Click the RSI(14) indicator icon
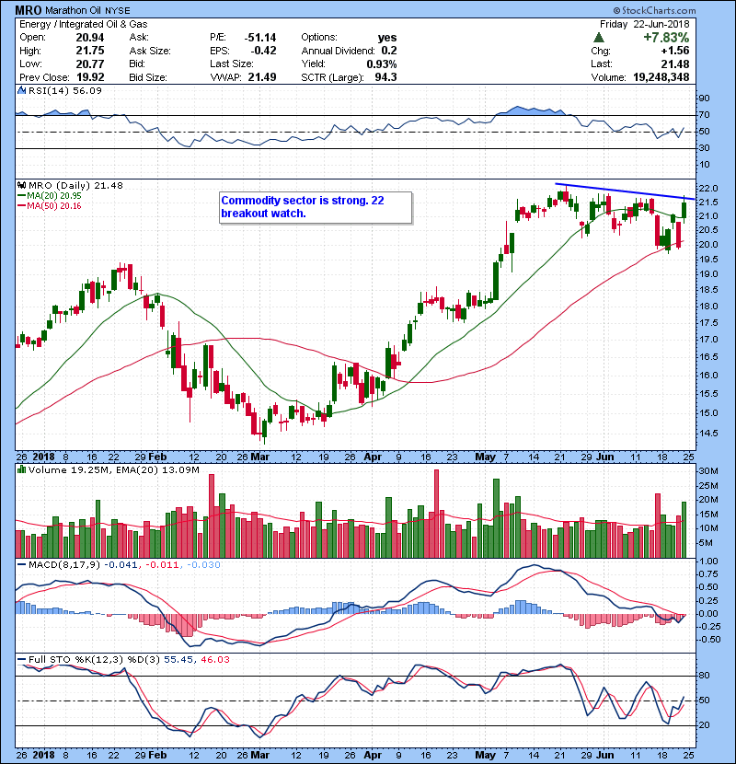This screenshot has height=764, width=736. point(21,90)
